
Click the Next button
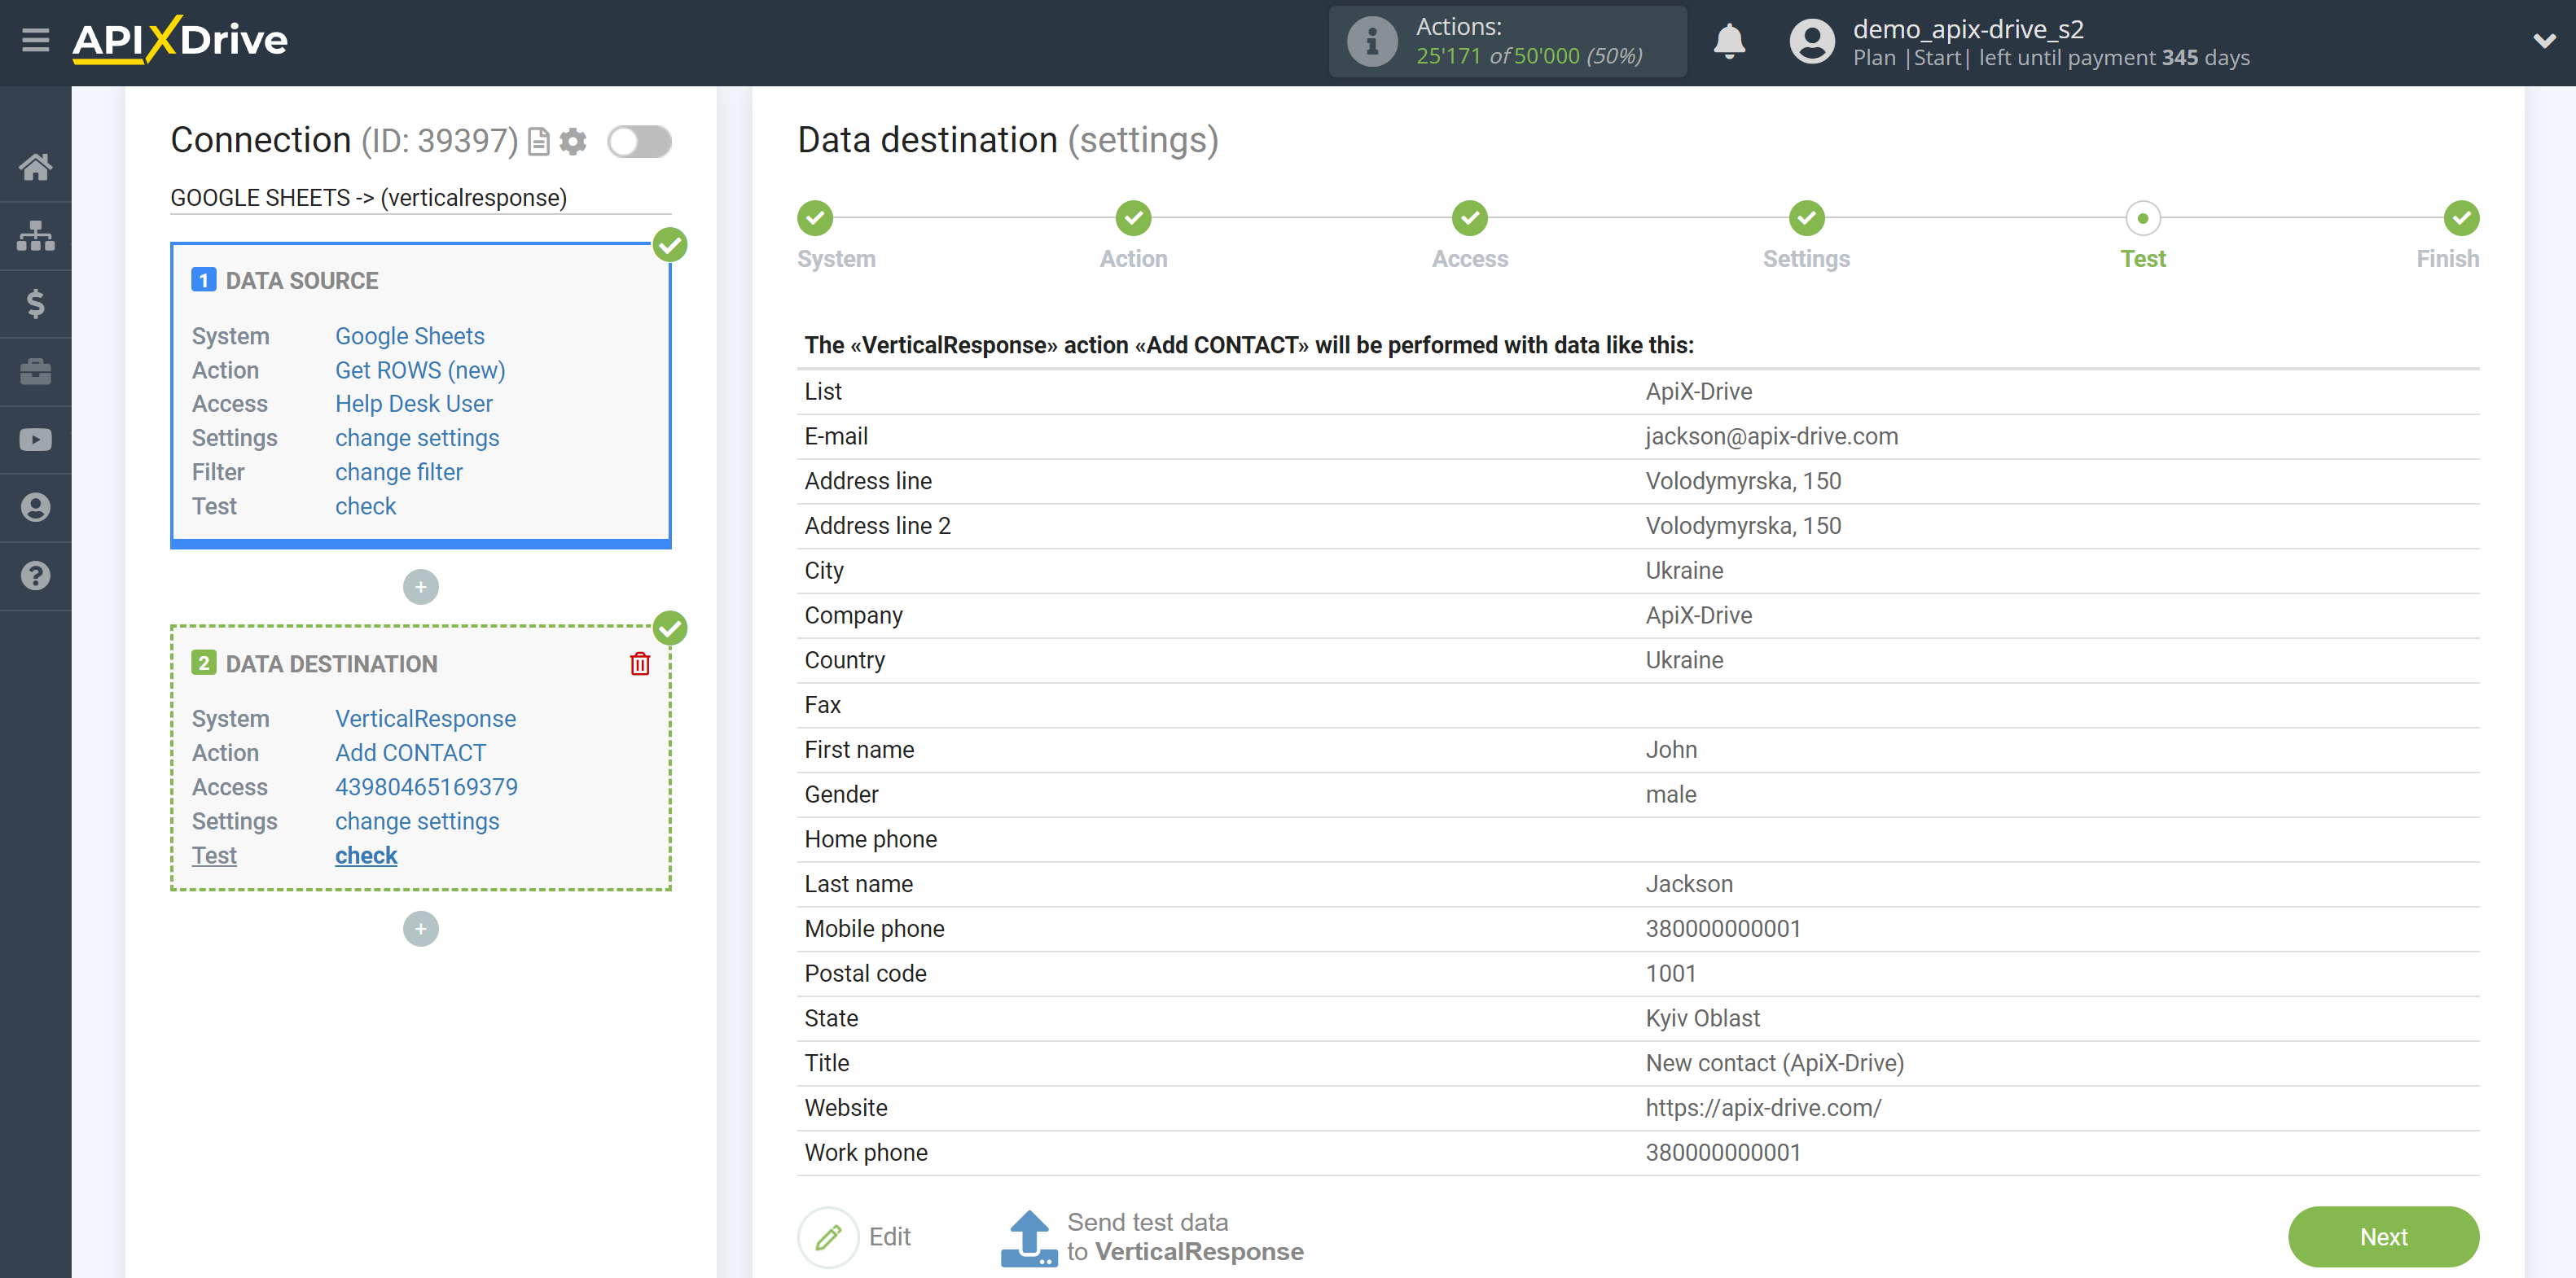coord(2383,1237)
